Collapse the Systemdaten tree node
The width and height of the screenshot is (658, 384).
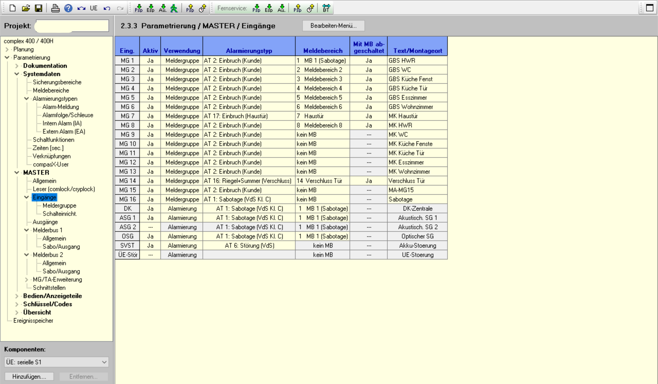17,74
